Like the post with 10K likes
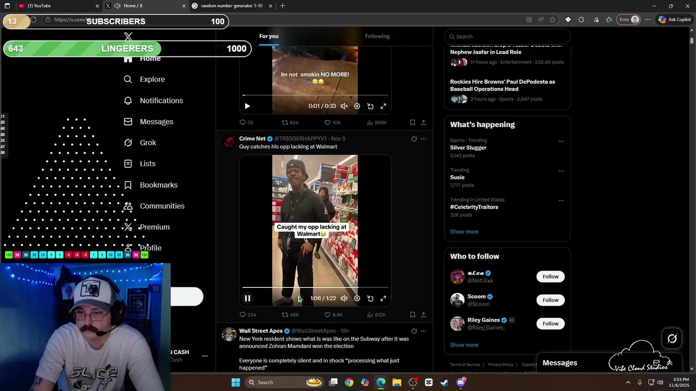Image resolution: width=696 pixels, height=391 pixels. coord(333,122)
